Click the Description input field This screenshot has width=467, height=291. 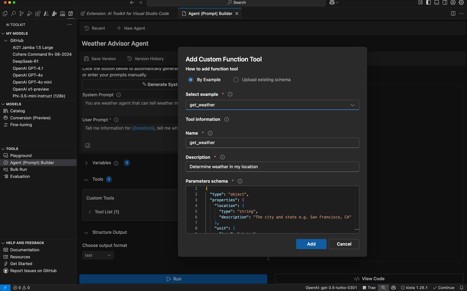tap(272, 167)
